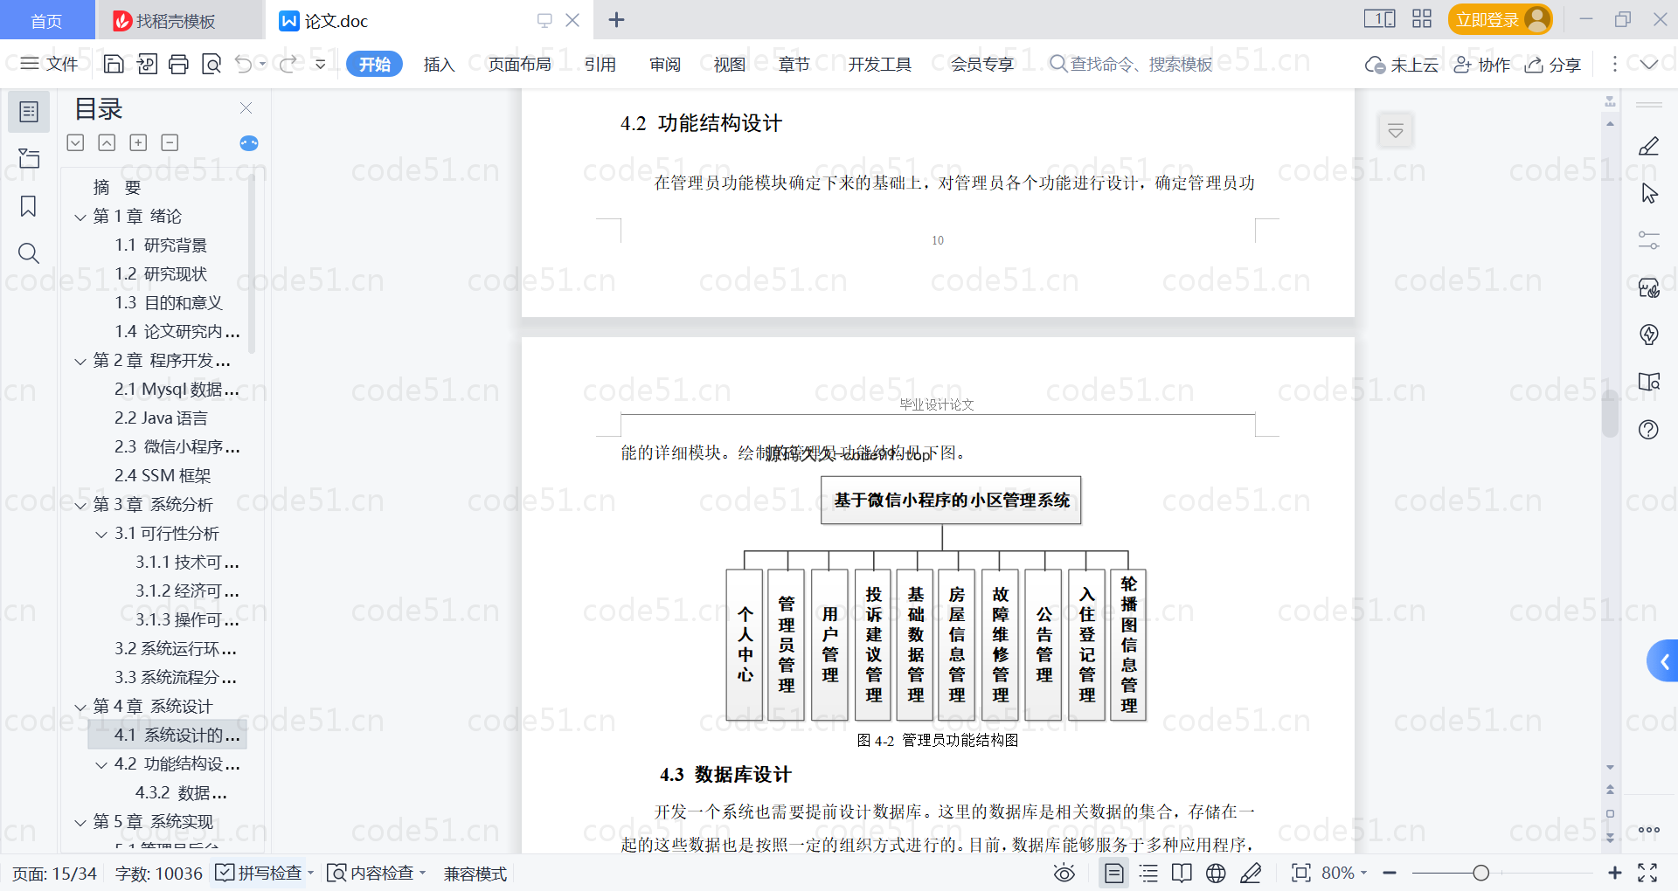Viewport: 1678px width, 891px height.
Task: Click zoom out minus button
Action: pyautogui.click(x=1390, y=873)
